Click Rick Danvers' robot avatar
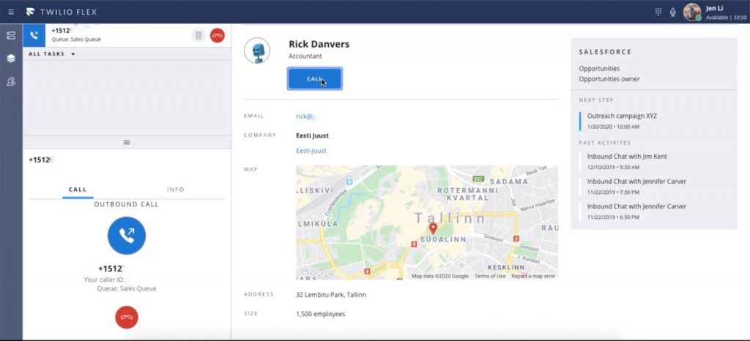The height and width of the screenshot is (341, 750). point(257,50)
